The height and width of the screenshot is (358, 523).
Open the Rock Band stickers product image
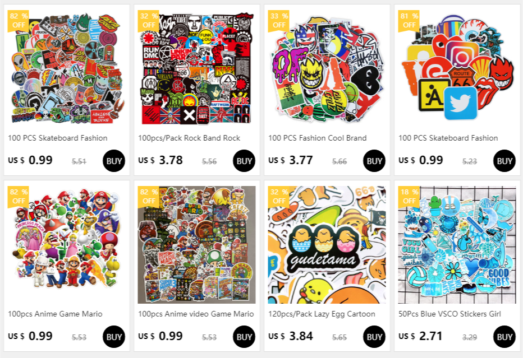coord(196,68)
